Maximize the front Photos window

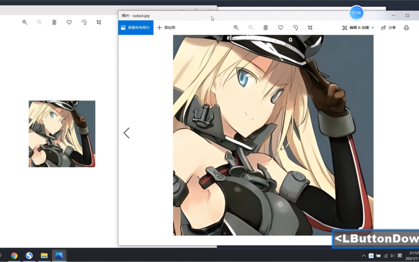407,16
